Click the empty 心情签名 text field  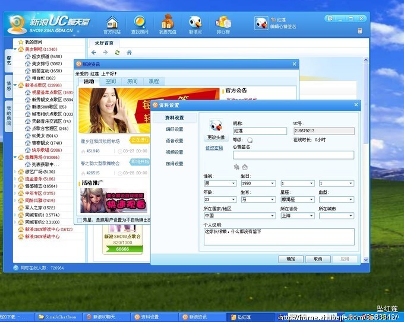click(x=293, y=155)
